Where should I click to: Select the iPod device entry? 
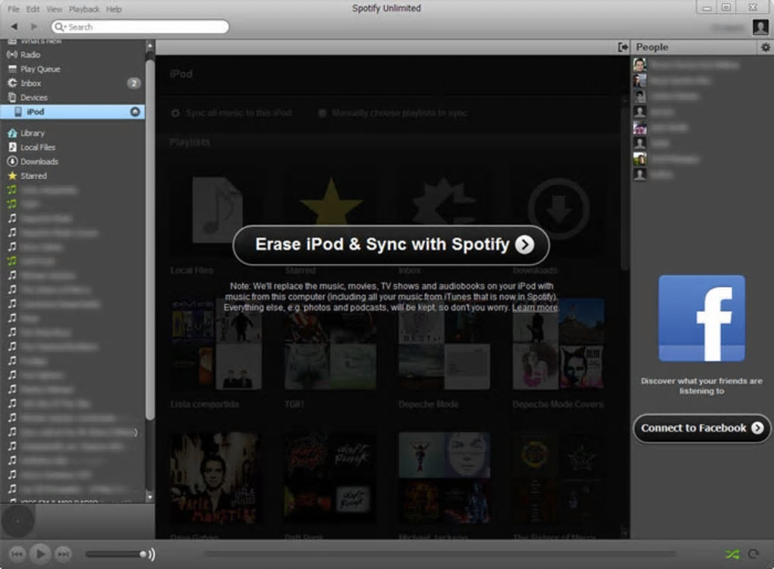[x=73, y=112]
